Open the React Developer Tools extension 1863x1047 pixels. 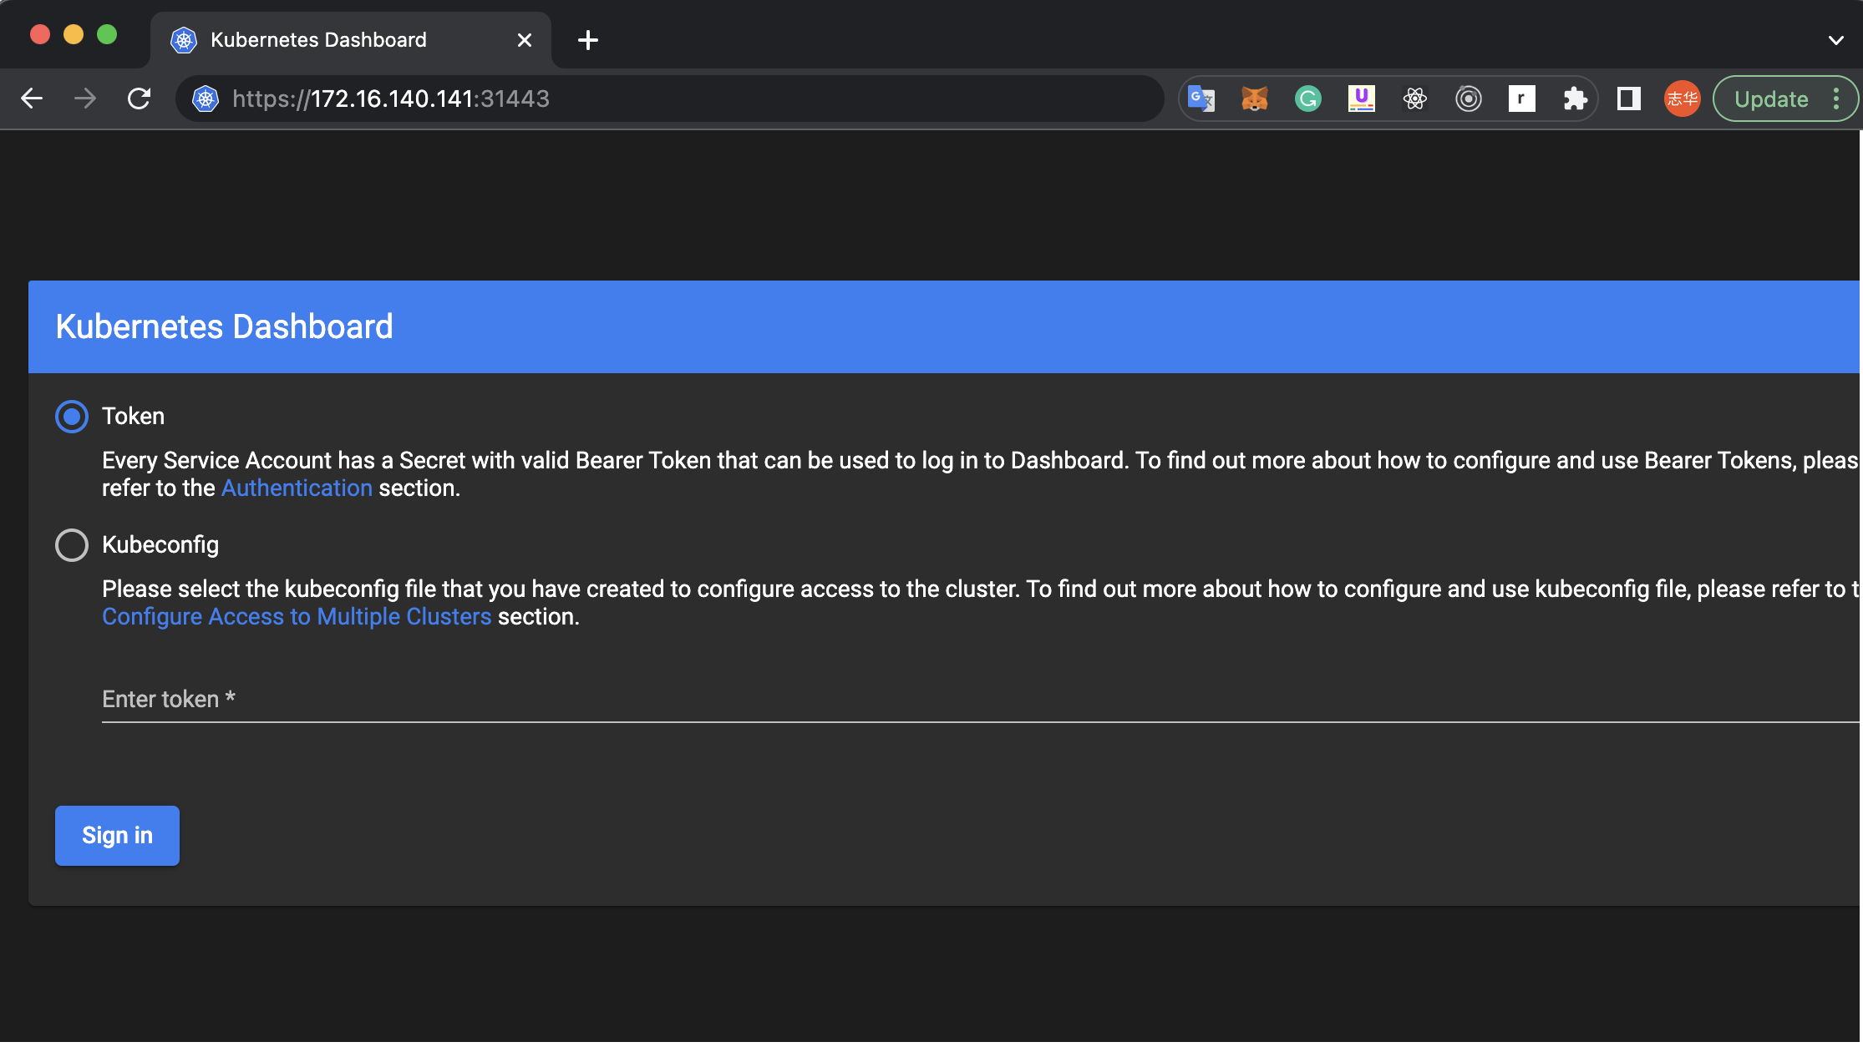[1415, 99]
